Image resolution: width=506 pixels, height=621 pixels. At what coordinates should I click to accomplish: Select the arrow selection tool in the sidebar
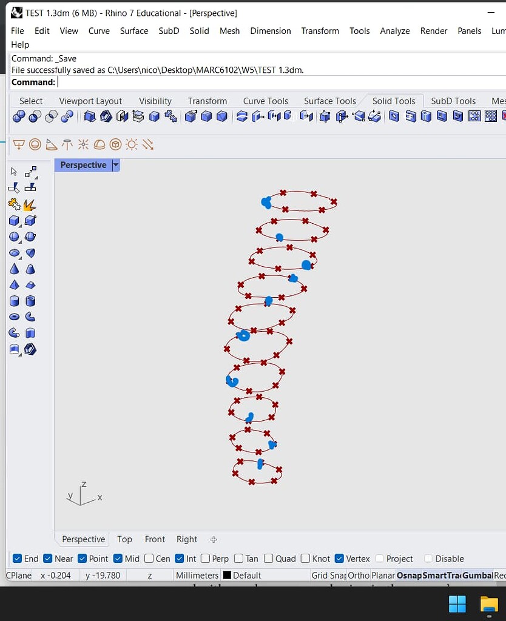tap(13, 171)
